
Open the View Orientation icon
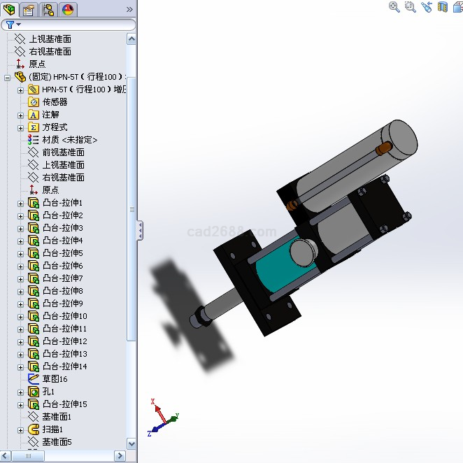click(x=457, y=7)
